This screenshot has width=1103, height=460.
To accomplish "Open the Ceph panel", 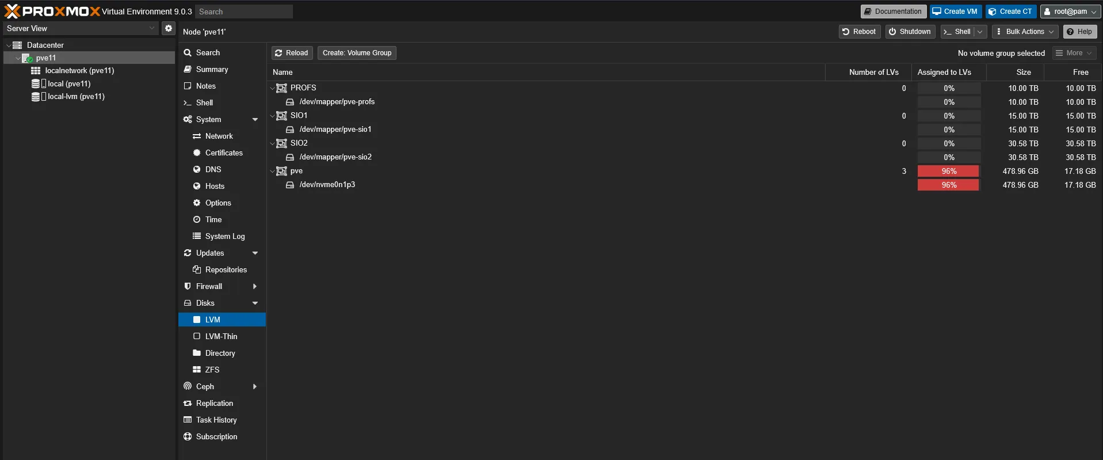I will (205, 386).
